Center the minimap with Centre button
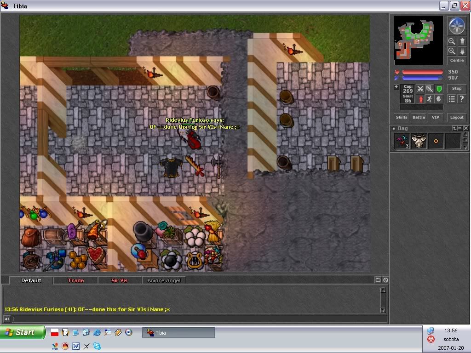 (x=457, y=60)
